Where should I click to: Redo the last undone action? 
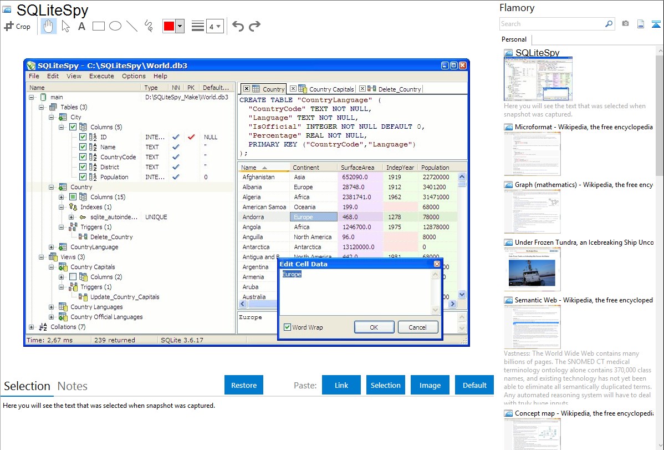click(x=254, y=26)
